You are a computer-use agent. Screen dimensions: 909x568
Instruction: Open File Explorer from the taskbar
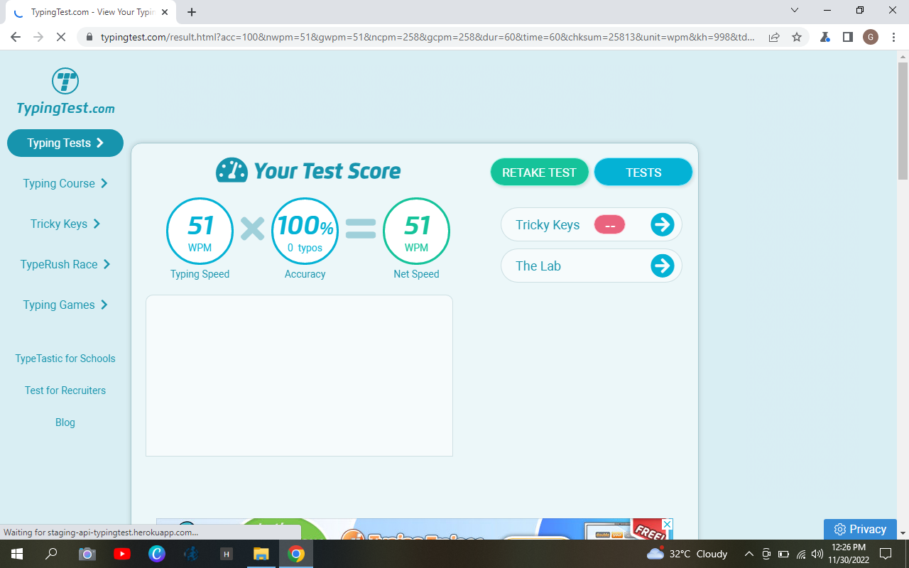pyautogui.click(x=261, y=554)
